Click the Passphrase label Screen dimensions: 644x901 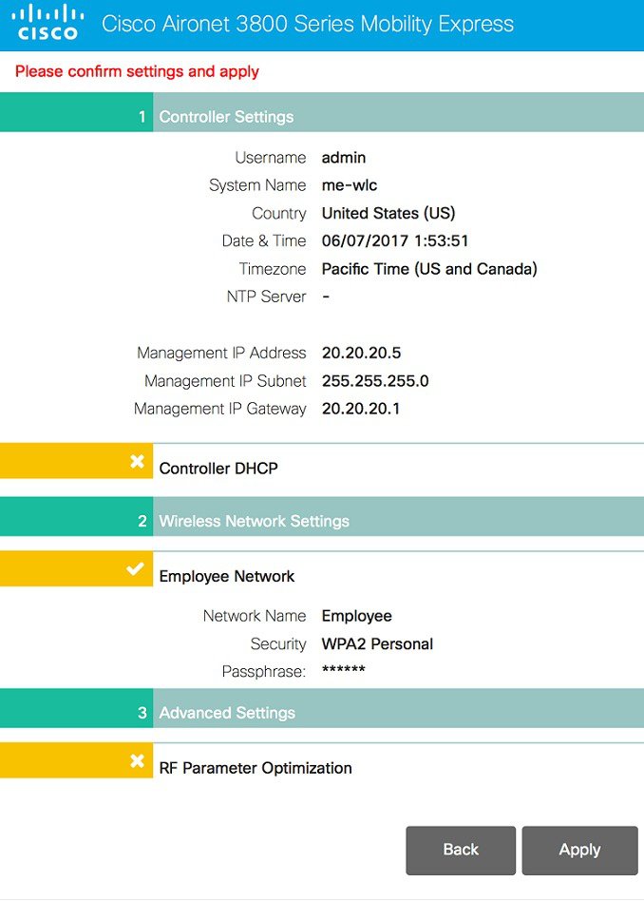[x=264, y=672]
